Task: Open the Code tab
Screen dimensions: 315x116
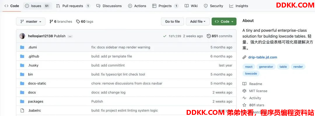Action: [12, 6]
